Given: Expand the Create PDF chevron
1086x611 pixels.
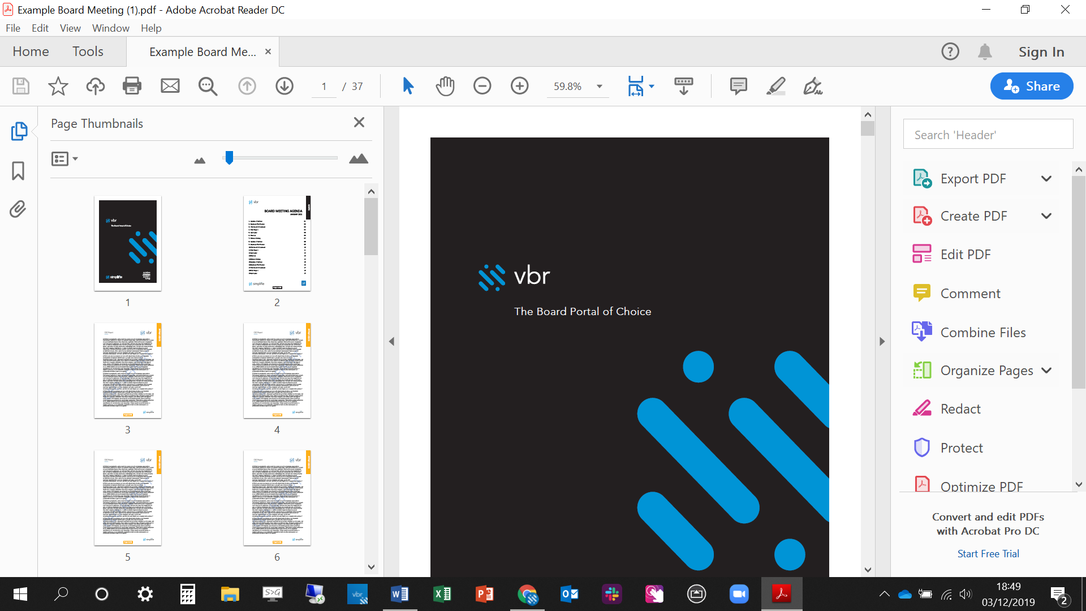Looking at the screenshot, I should (x=1046, y=216).
